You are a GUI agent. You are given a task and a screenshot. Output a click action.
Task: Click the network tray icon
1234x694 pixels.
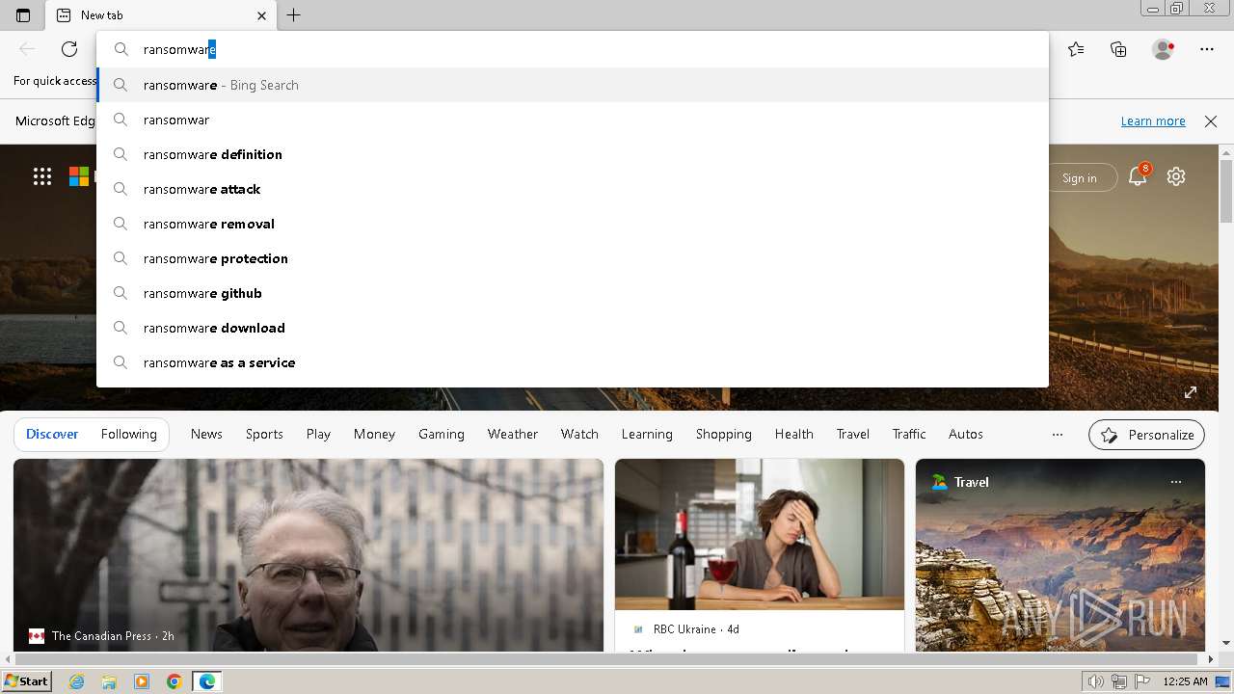pyautogui.click(x=1119, y=681)
